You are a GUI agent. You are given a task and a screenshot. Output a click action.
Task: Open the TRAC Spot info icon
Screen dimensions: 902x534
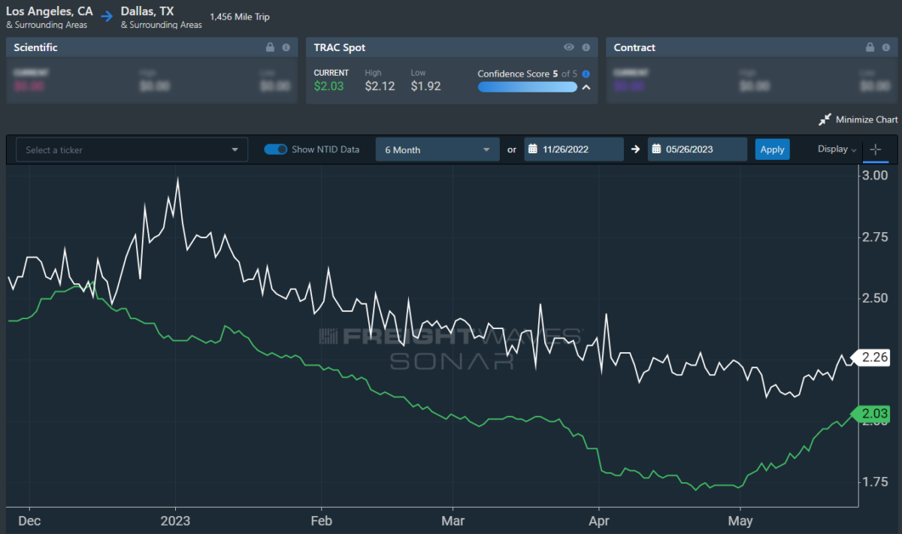pyautogui.click(x=586, y=47)
